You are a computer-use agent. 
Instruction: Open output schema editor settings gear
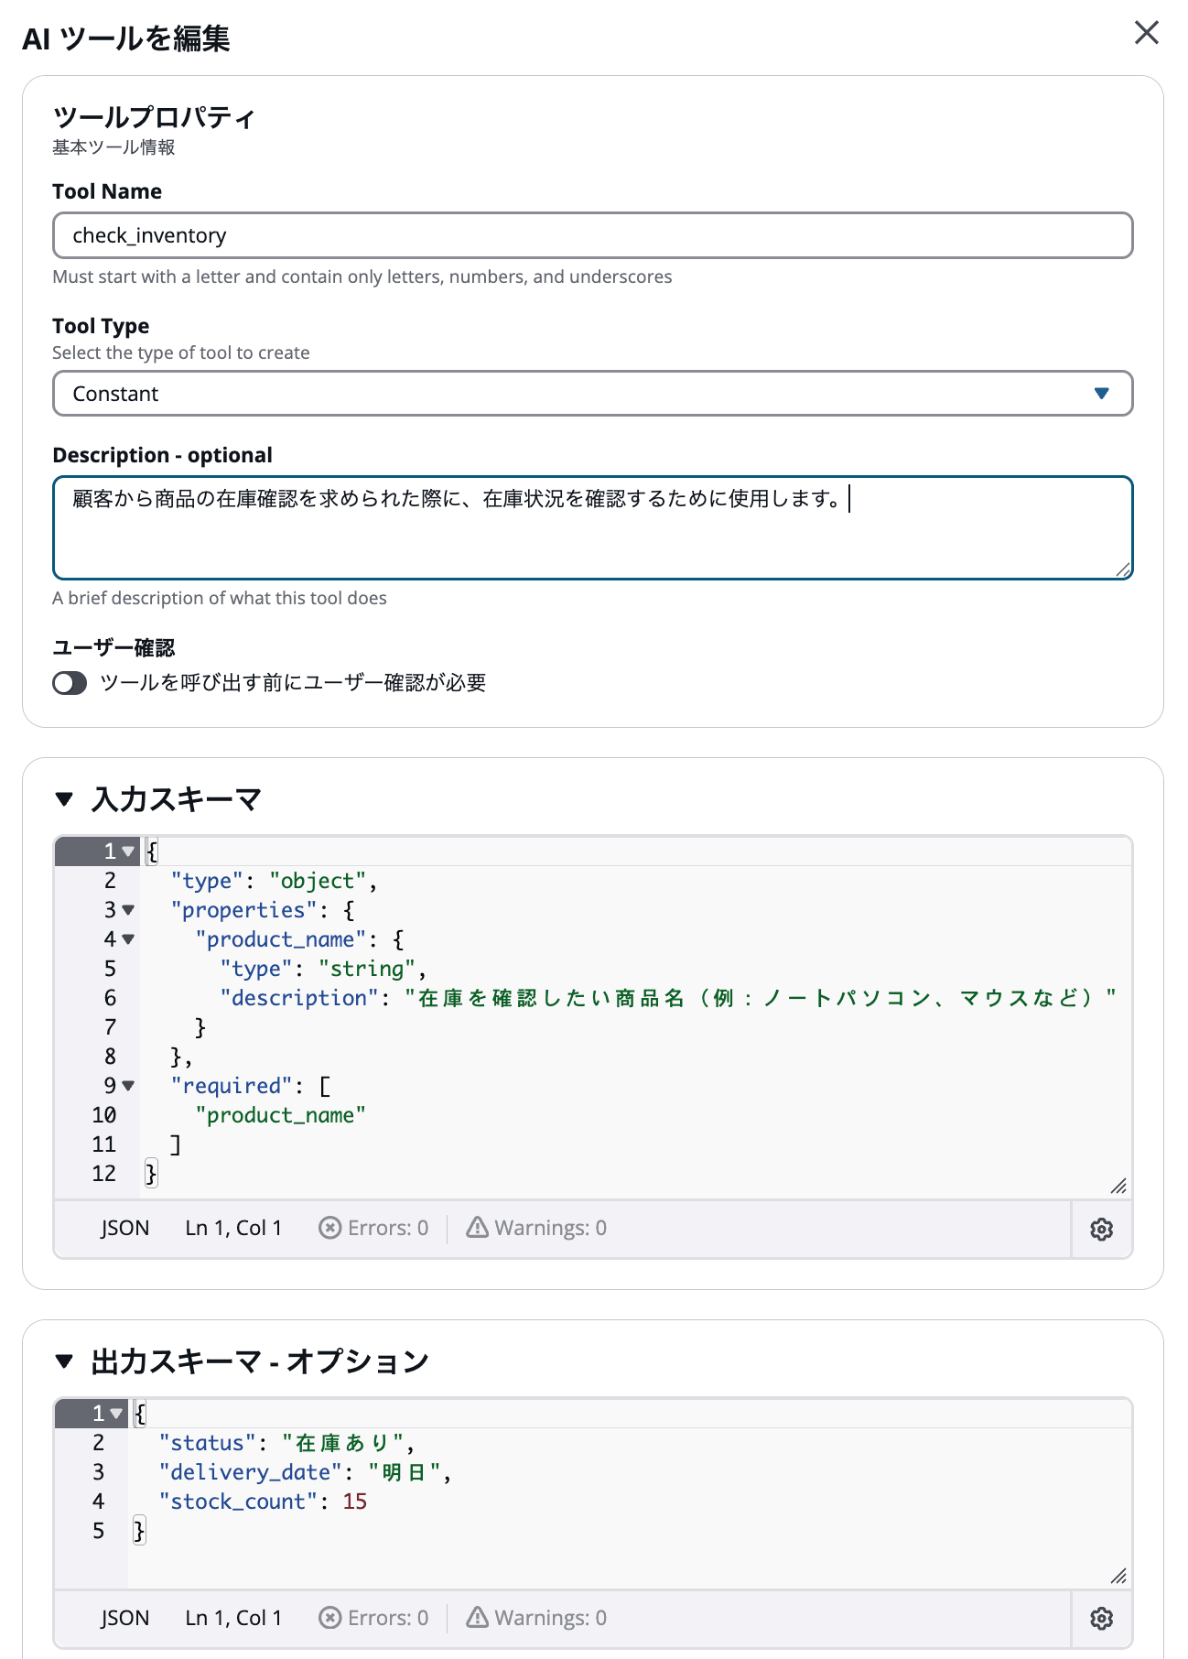(1102, 1619)
